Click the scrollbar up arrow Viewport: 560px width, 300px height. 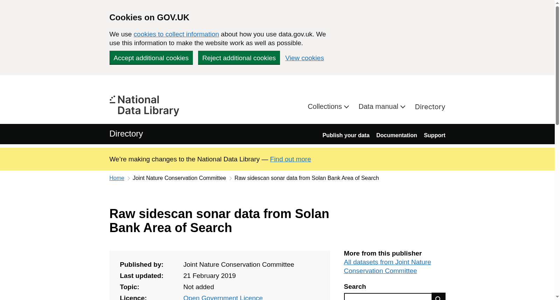(557, 3)
